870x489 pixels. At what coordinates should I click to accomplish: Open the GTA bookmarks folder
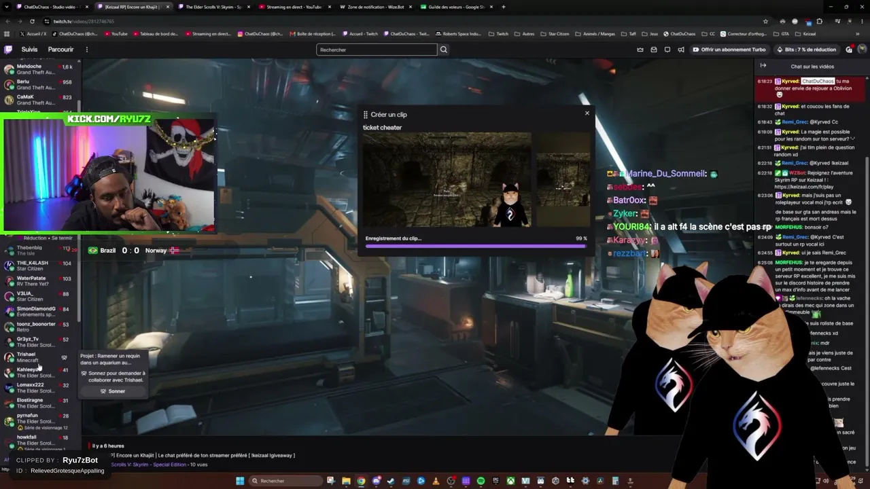[781, 34]
